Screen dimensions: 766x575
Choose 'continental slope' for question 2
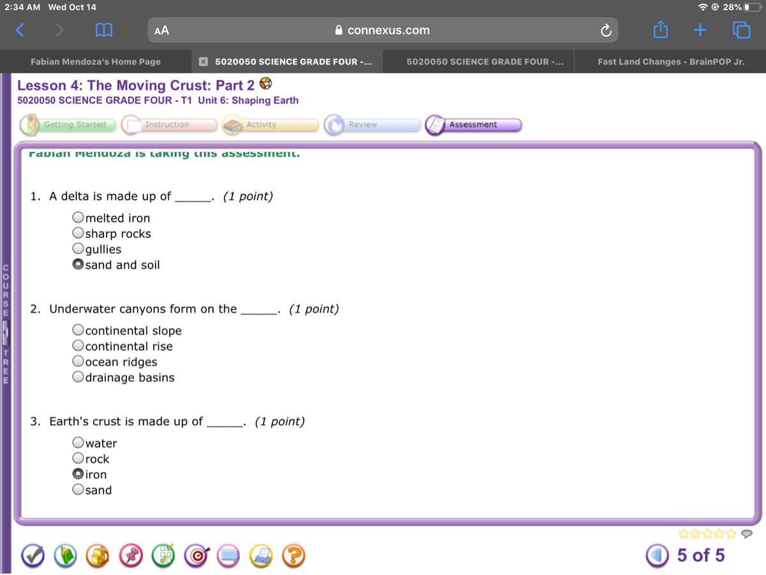click(78, 330)
